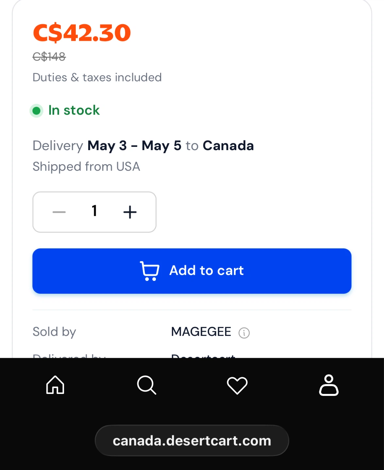Tap the Duties & taxes included note
Viewport: 384px width, 470px height.
click(97, 77)
